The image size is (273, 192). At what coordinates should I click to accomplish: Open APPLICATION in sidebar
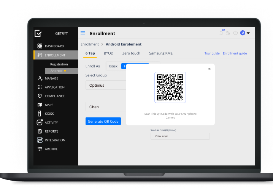pos(55,87)
